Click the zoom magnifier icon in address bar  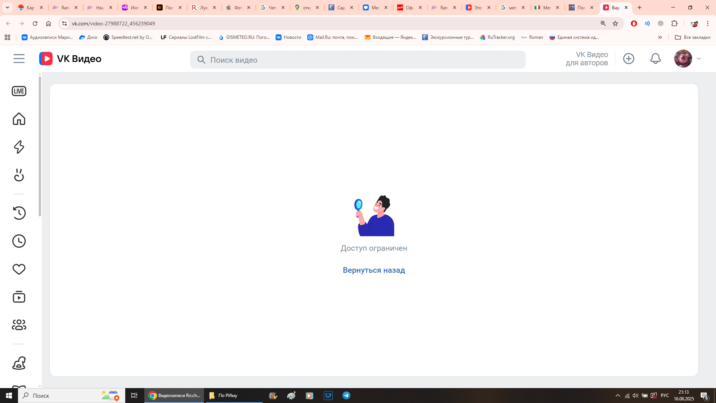click(603, 24)
